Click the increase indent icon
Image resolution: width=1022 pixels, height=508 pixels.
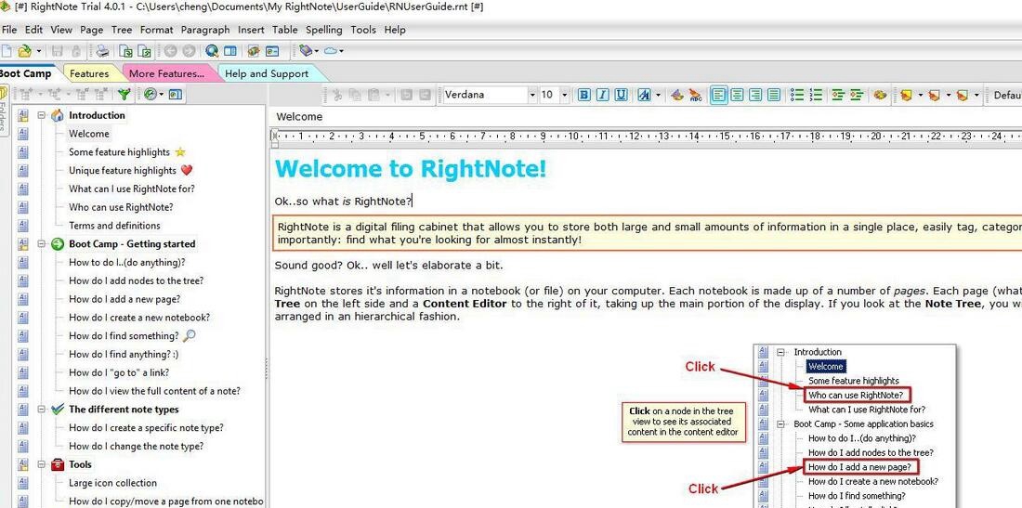[857, 95]
